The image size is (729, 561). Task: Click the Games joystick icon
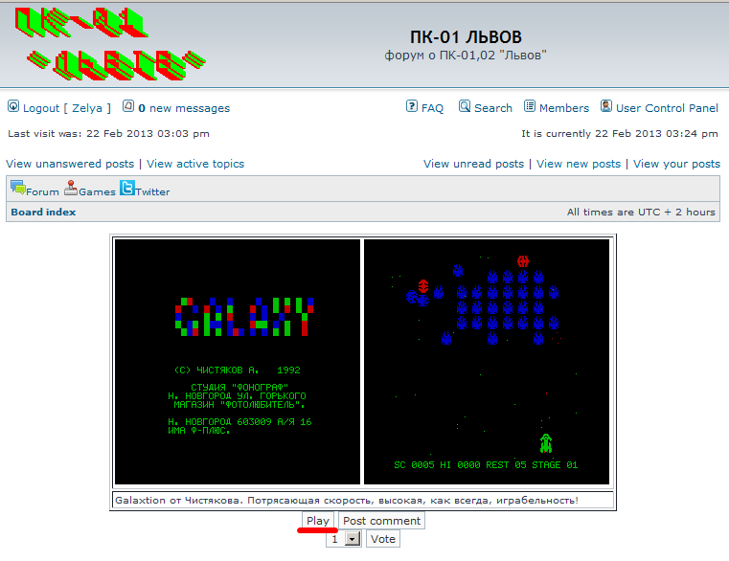point(71,188)
